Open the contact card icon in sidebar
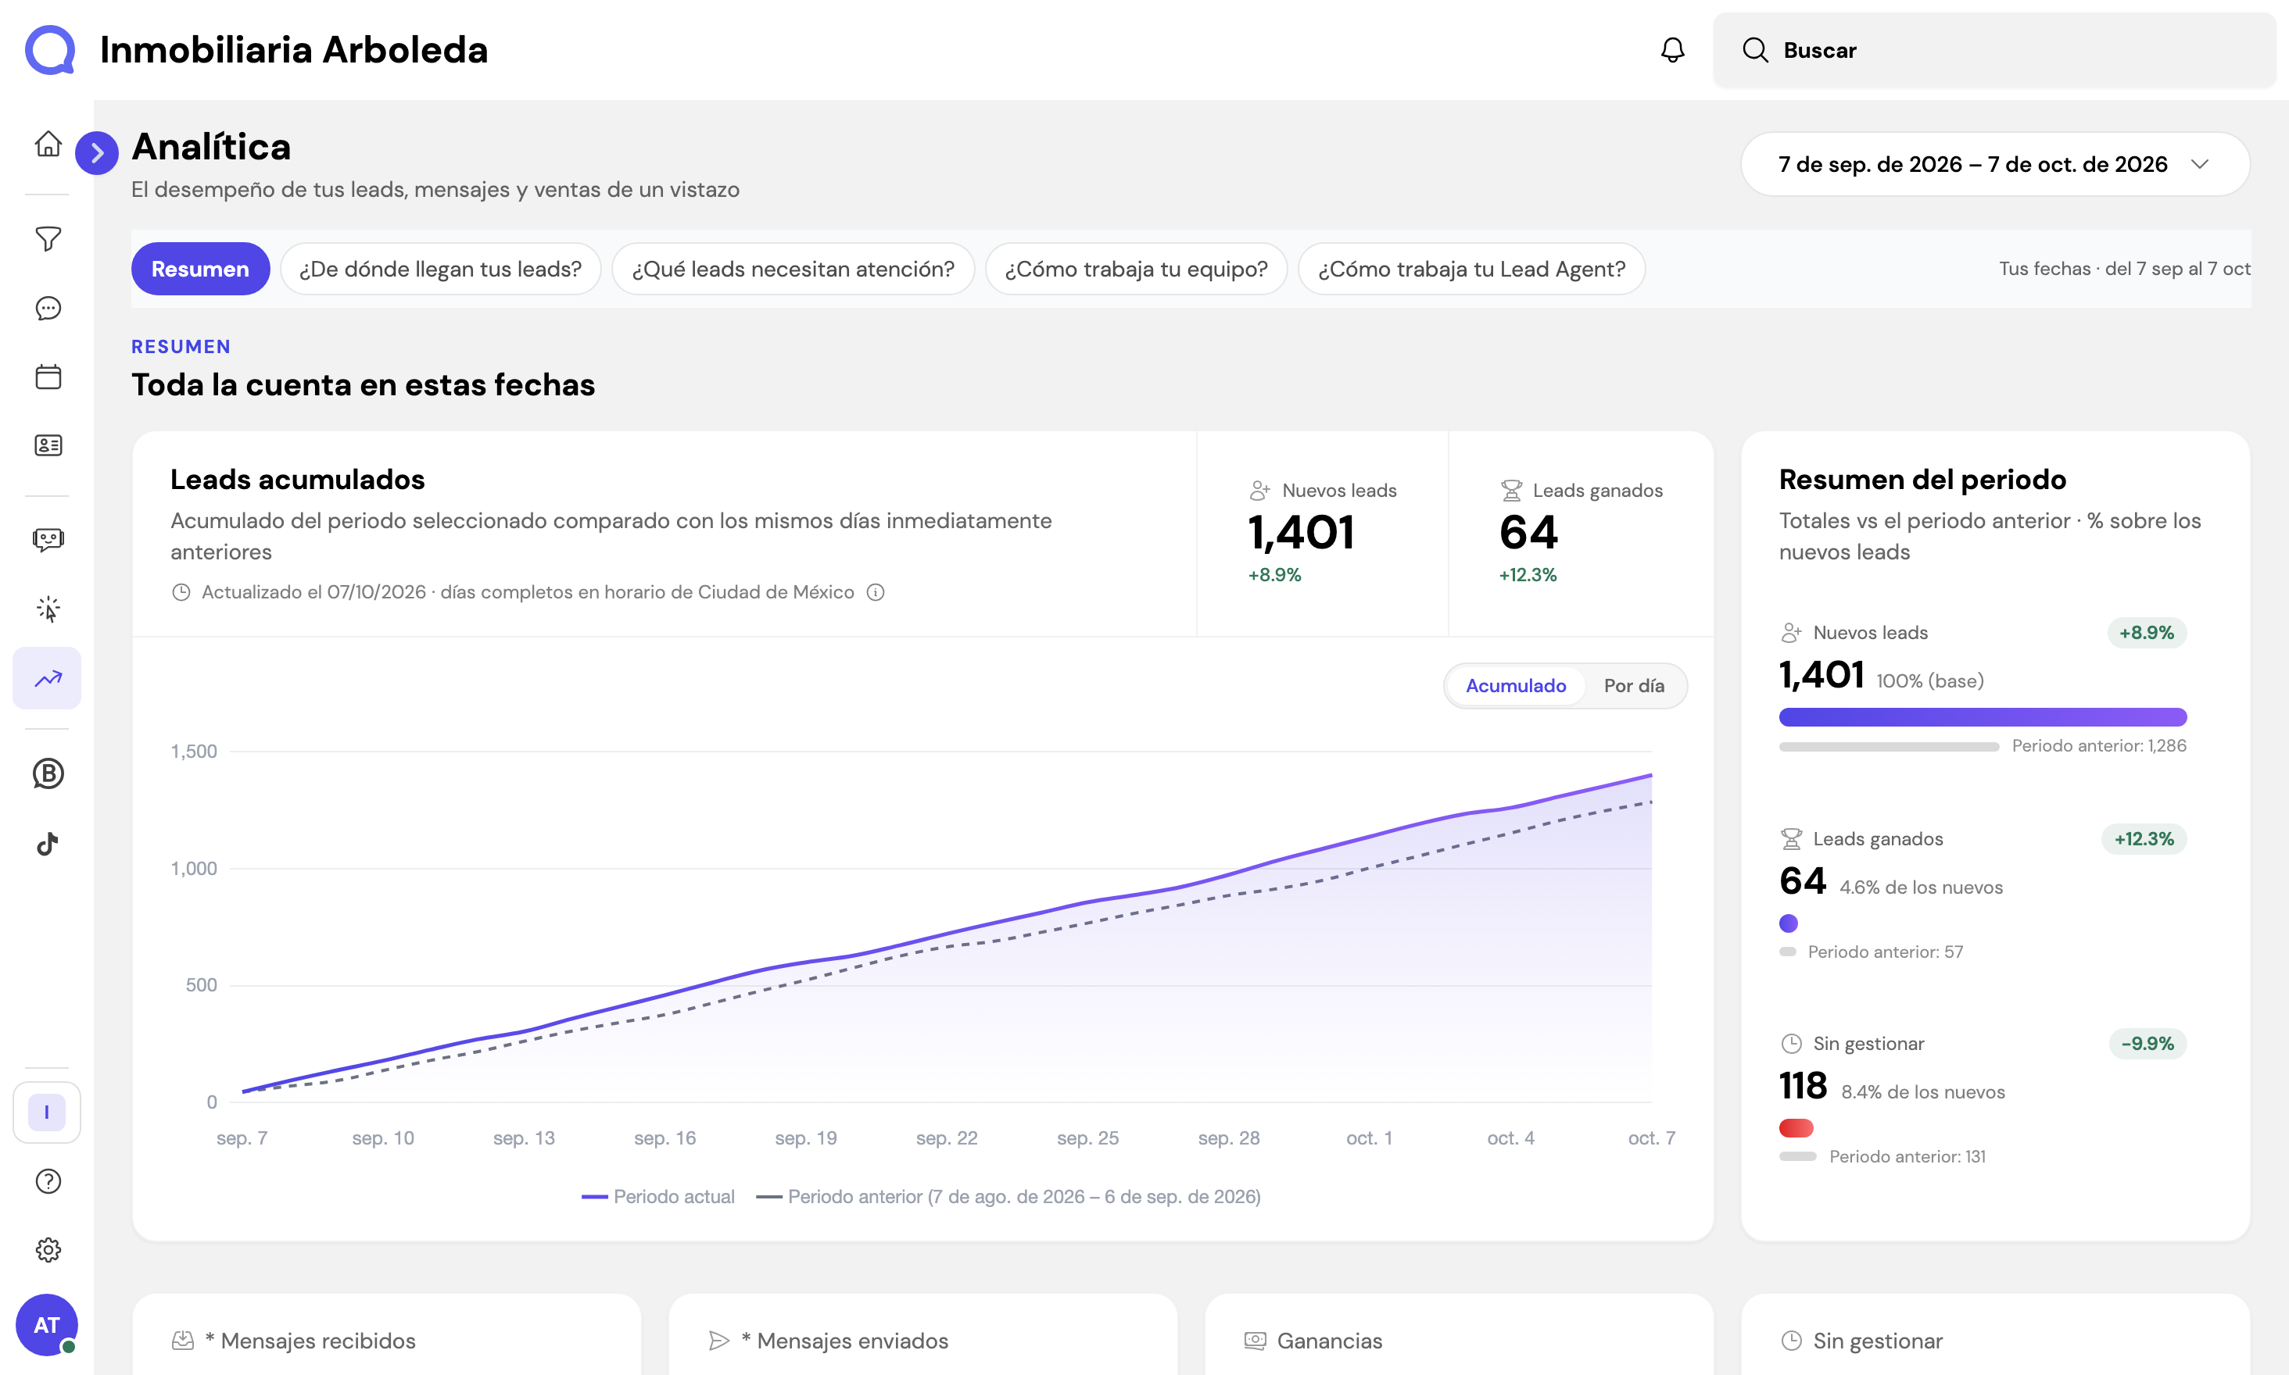Viewport: 2289px width, 1375px height. (x=48, y=445)
